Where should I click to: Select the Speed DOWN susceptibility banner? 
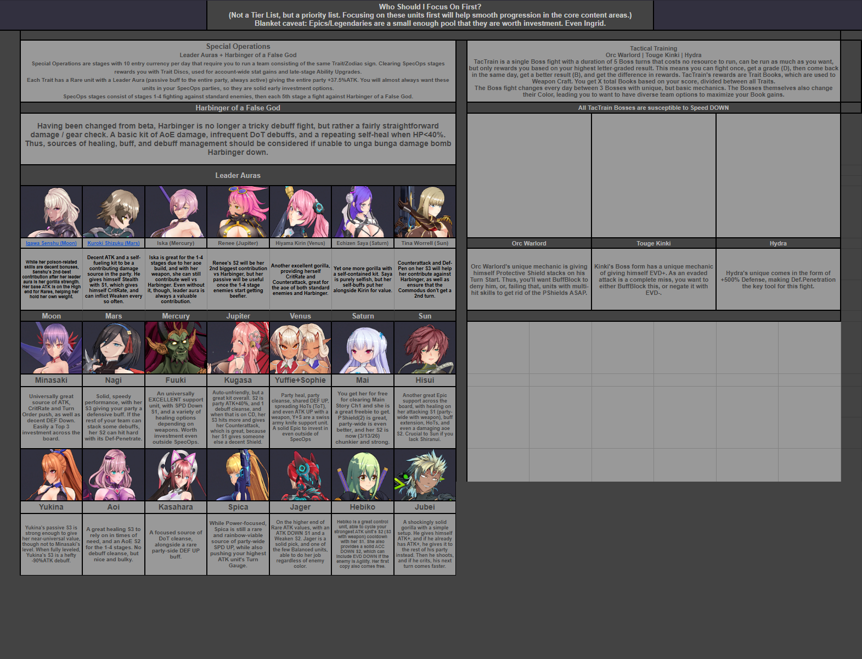coord(653,108)
